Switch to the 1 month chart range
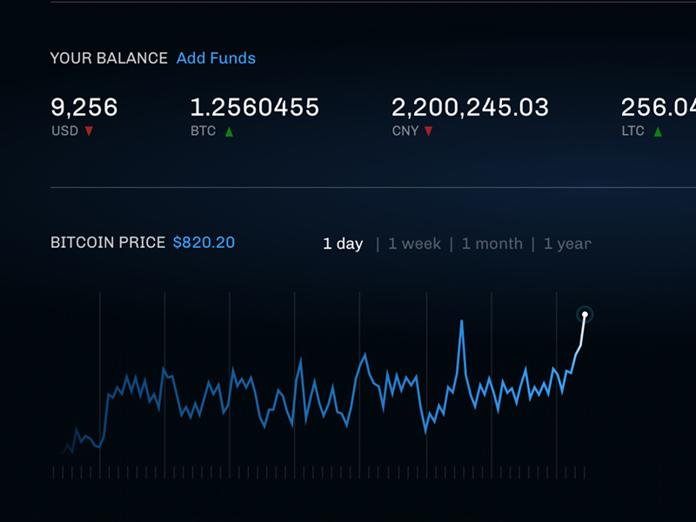Screen dimensions: 696x522 coord(492,244)
